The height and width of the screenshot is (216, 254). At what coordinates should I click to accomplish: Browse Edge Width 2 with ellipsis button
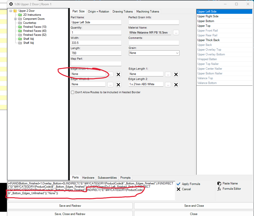click(x=110, y=84)
